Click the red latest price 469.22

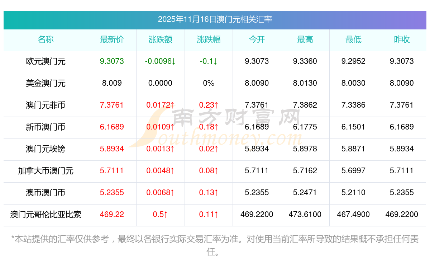point(112,215)
